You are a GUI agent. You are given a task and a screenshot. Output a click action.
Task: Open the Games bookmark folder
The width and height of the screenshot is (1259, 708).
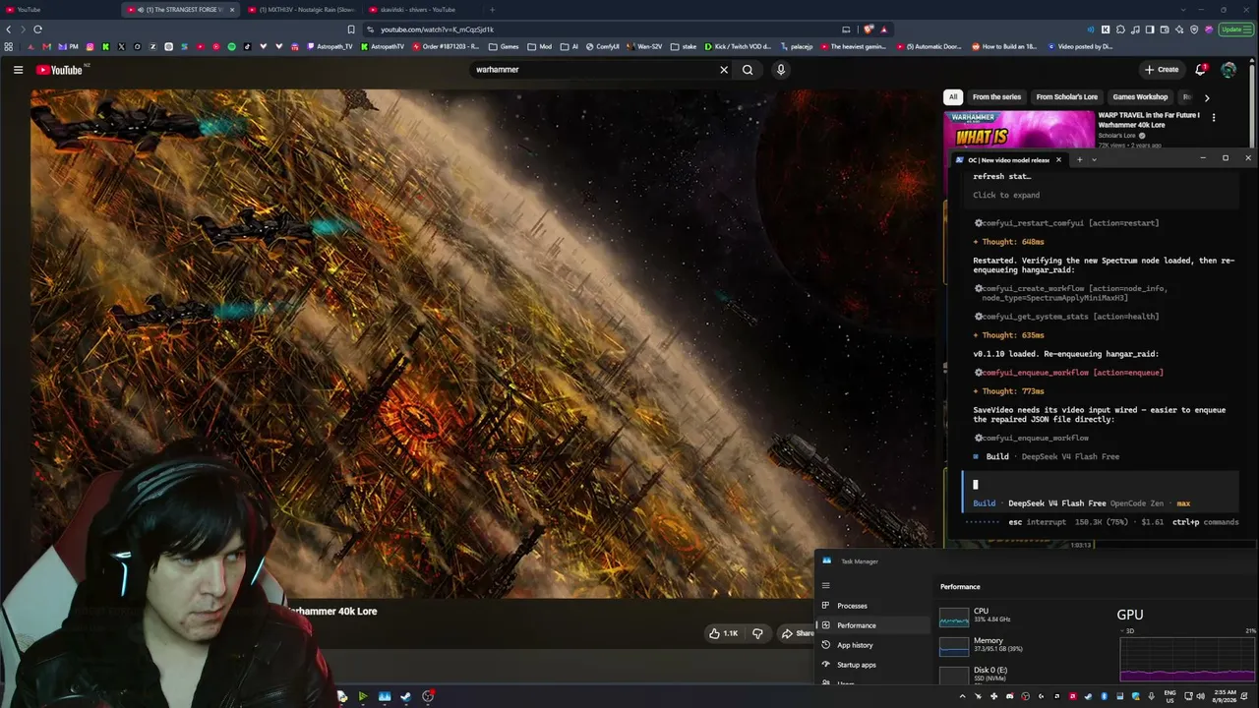[x=503, y=46]
